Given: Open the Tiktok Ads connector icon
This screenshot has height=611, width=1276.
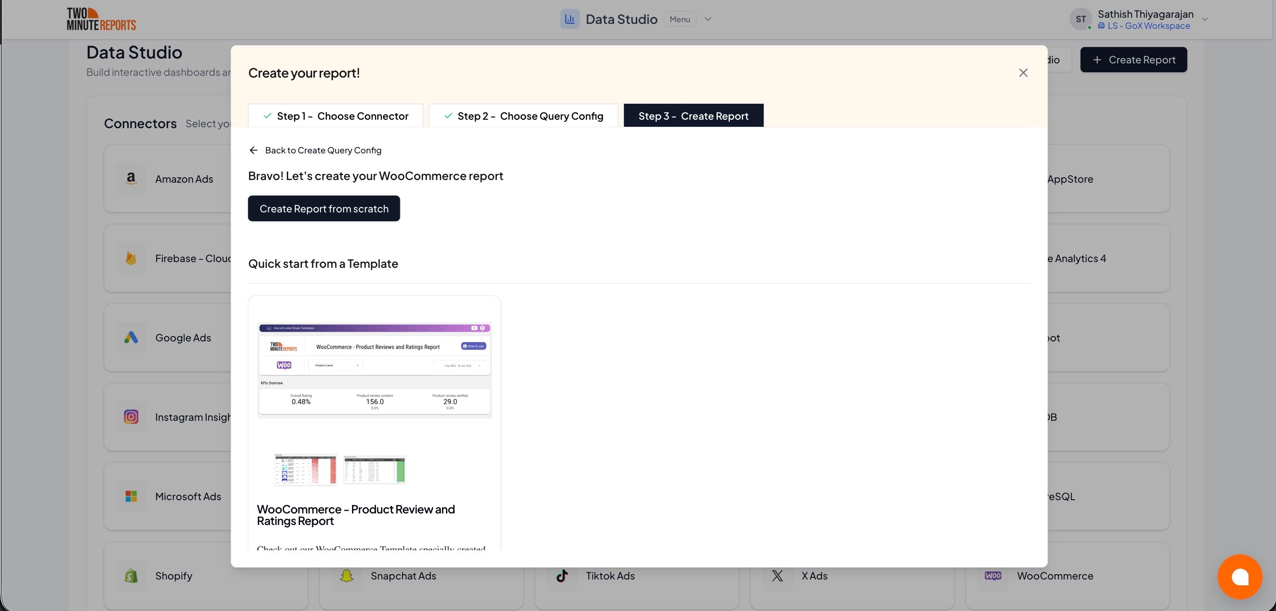Looking at the screenshot, I should (562, 576).
